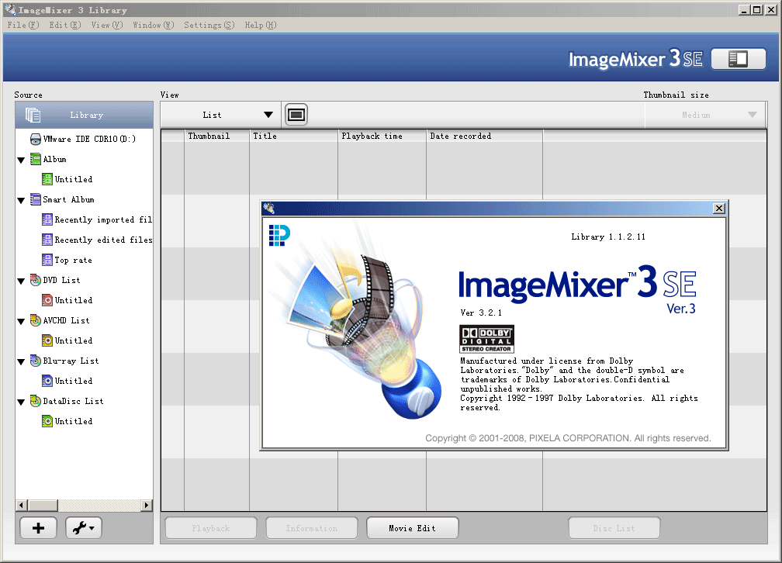Click the ImageMixer title bar app icon
Viewport: 782px width, 563px height.
10,9
